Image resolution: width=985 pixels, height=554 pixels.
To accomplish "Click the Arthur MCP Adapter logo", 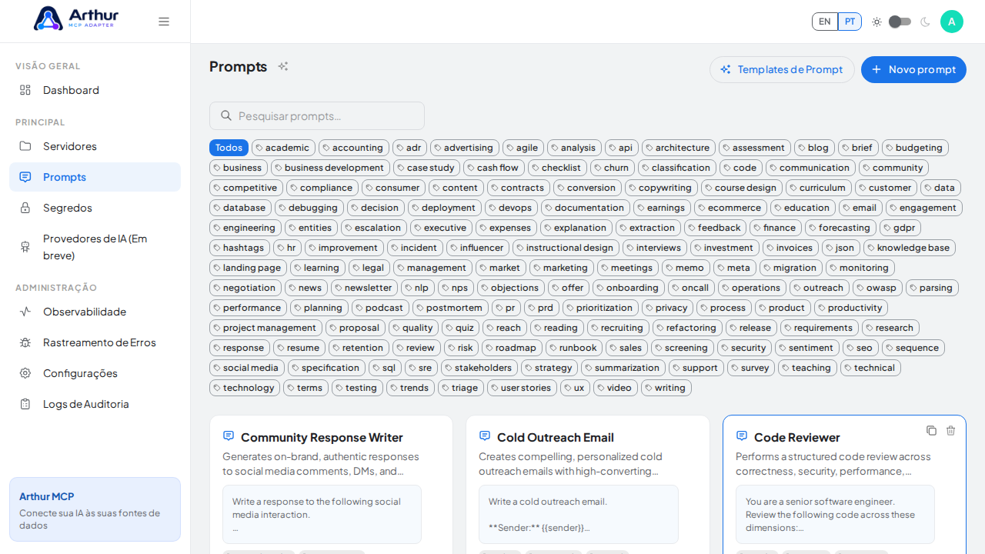I will [76, 18].
